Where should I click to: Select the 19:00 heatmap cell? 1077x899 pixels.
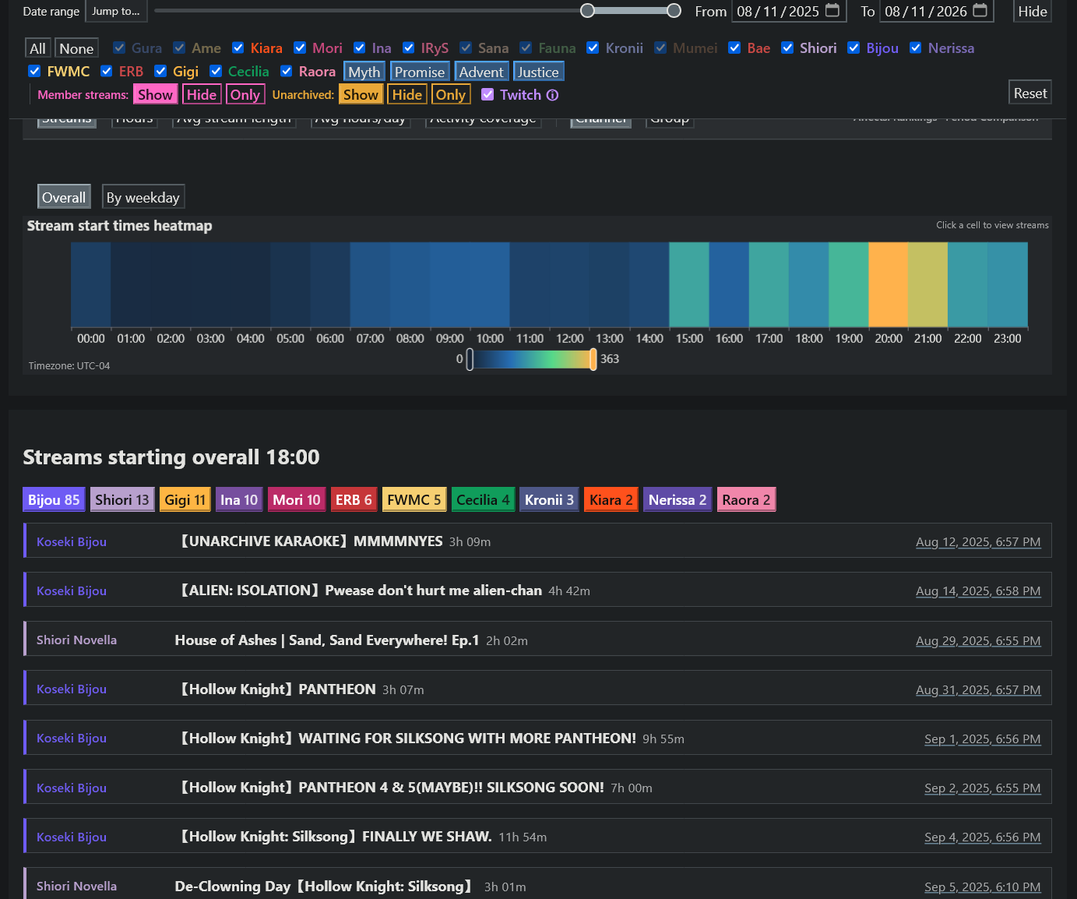pyautogui.click(x=849, y=284)
